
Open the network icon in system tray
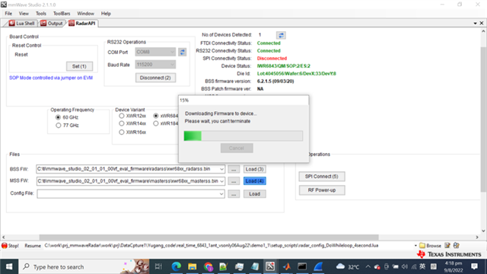[414, 266]
